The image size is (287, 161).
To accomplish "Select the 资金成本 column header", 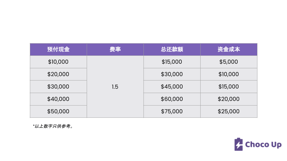I will click(229, 49).
